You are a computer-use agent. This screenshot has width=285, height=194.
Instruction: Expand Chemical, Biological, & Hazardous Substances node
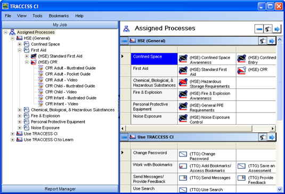20,110
